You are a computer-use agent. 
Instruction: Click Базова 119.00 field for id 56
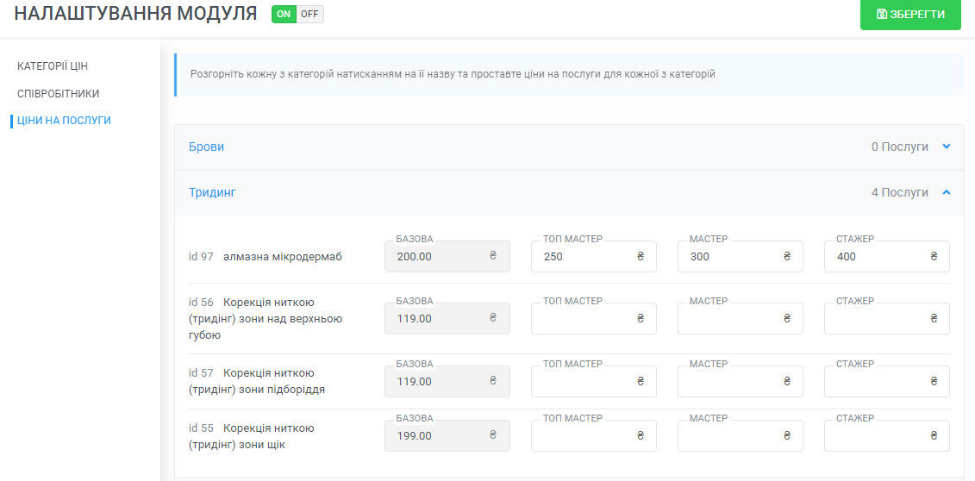(447, 318)
